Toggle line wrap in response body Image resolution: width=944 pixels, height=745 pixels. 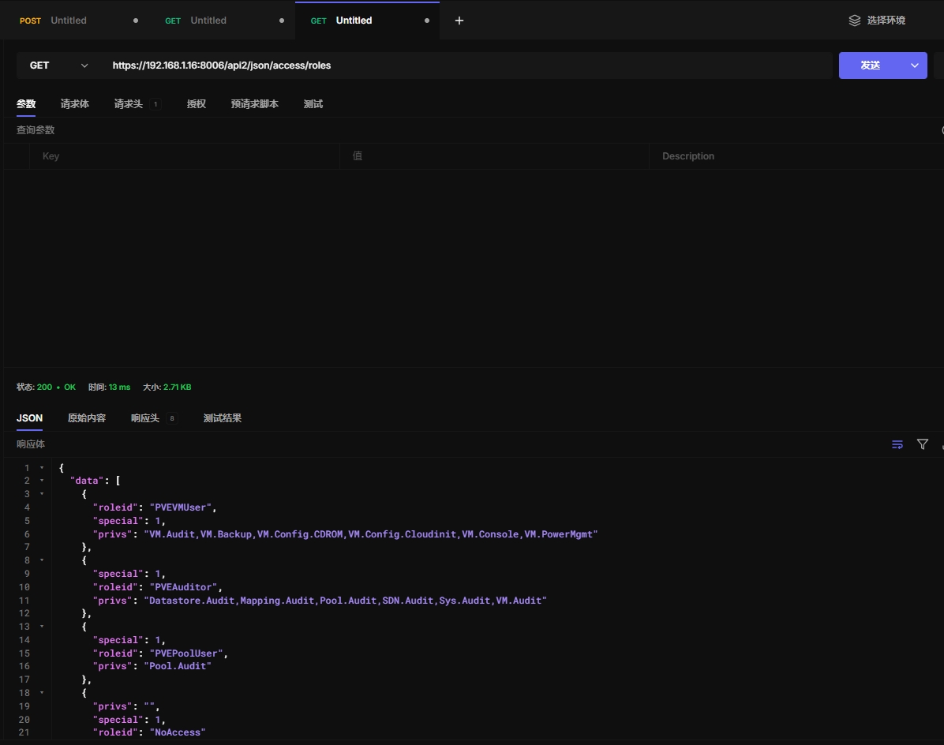pyautogui.click(x=897, y=445)
